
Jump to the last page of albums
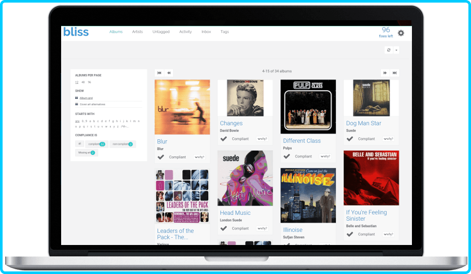(x=395, y=73)
